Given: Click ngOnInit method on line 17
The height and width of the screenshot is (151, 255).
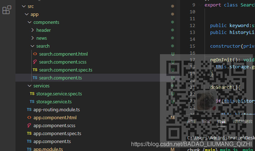Looking at the screenshot, I should click(232, 60).
